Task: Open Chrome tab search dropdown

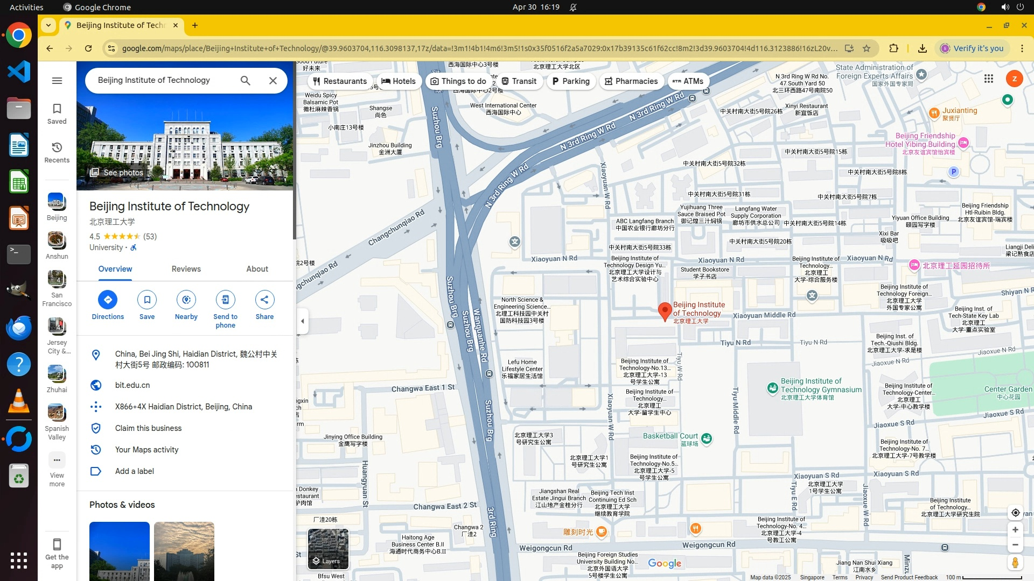Action: [x=48, y=25]
